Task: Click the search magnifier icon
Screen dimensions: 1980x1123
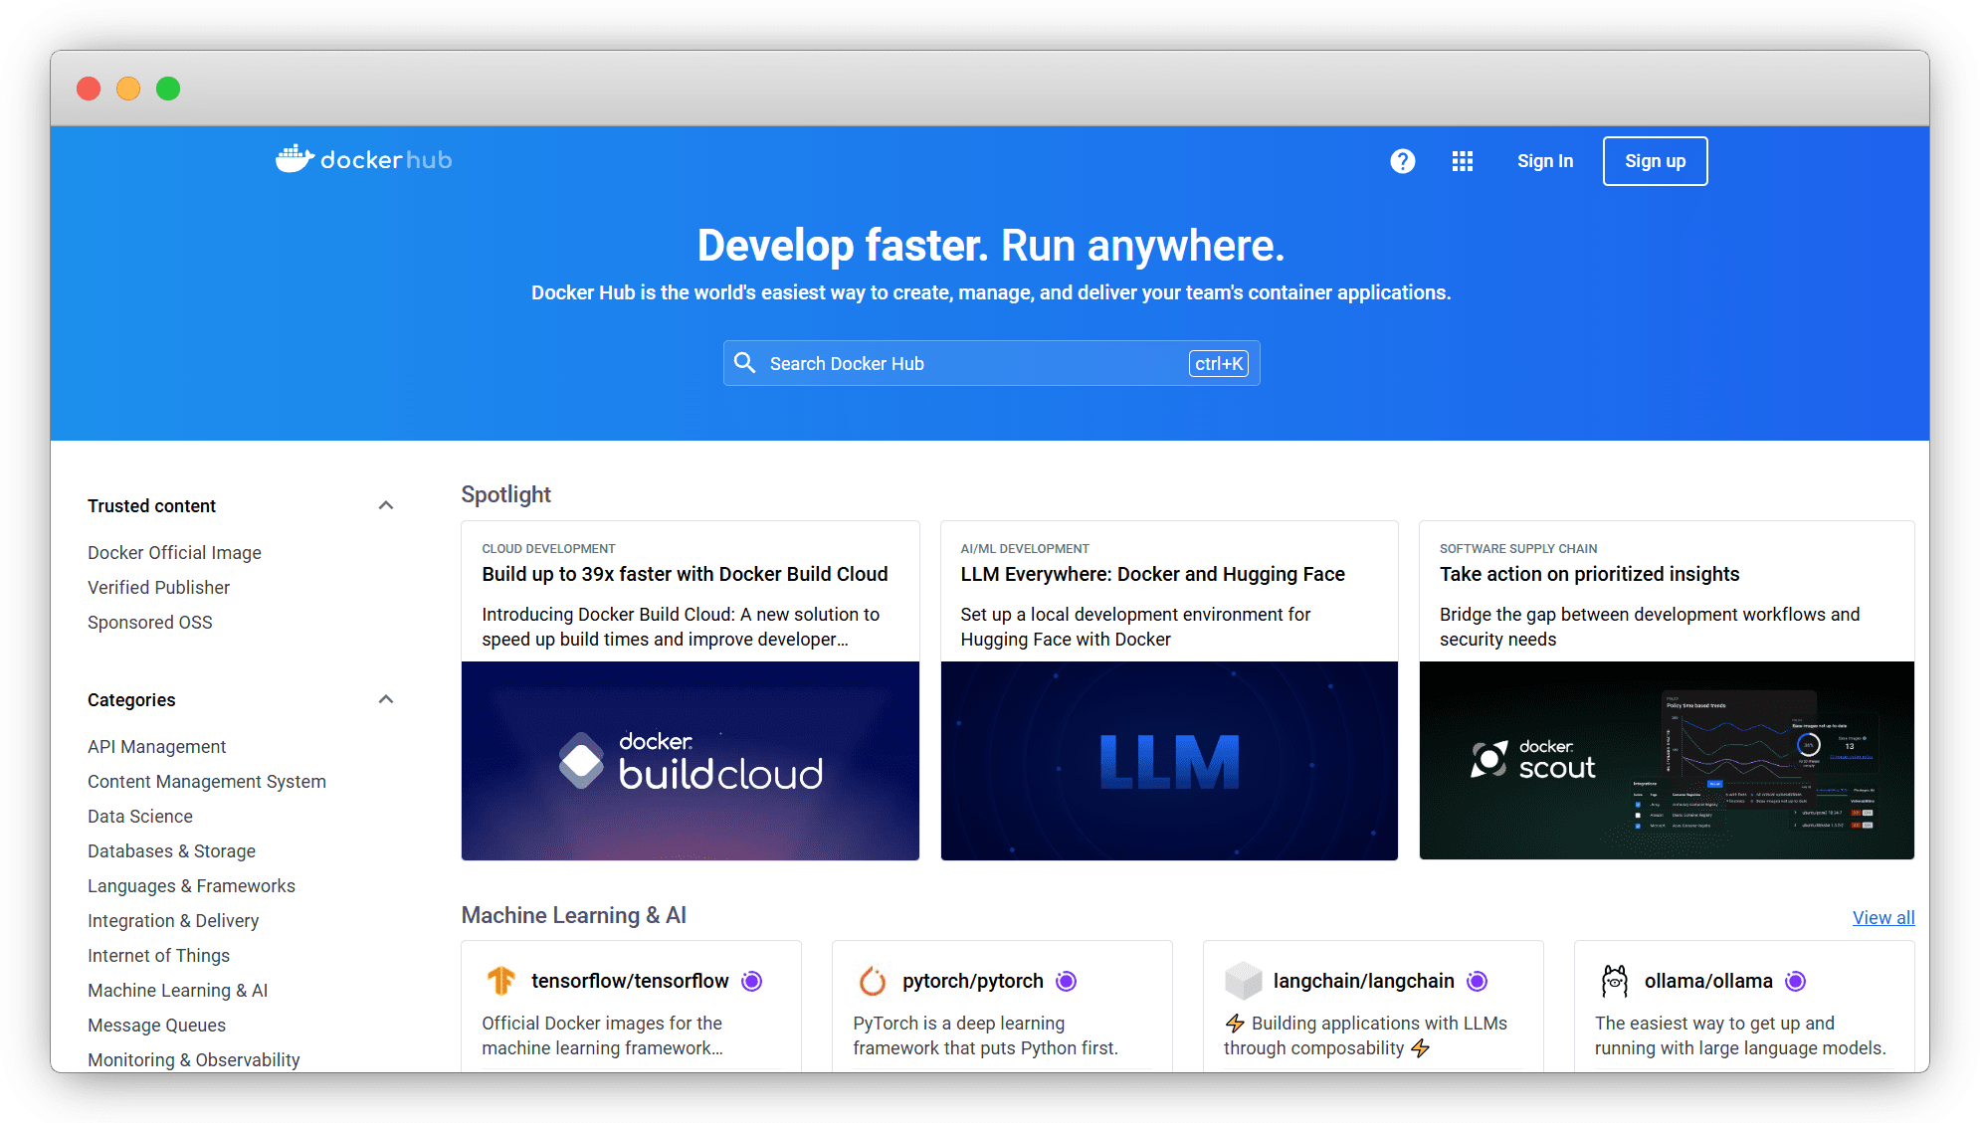Action: pos(744,363)
